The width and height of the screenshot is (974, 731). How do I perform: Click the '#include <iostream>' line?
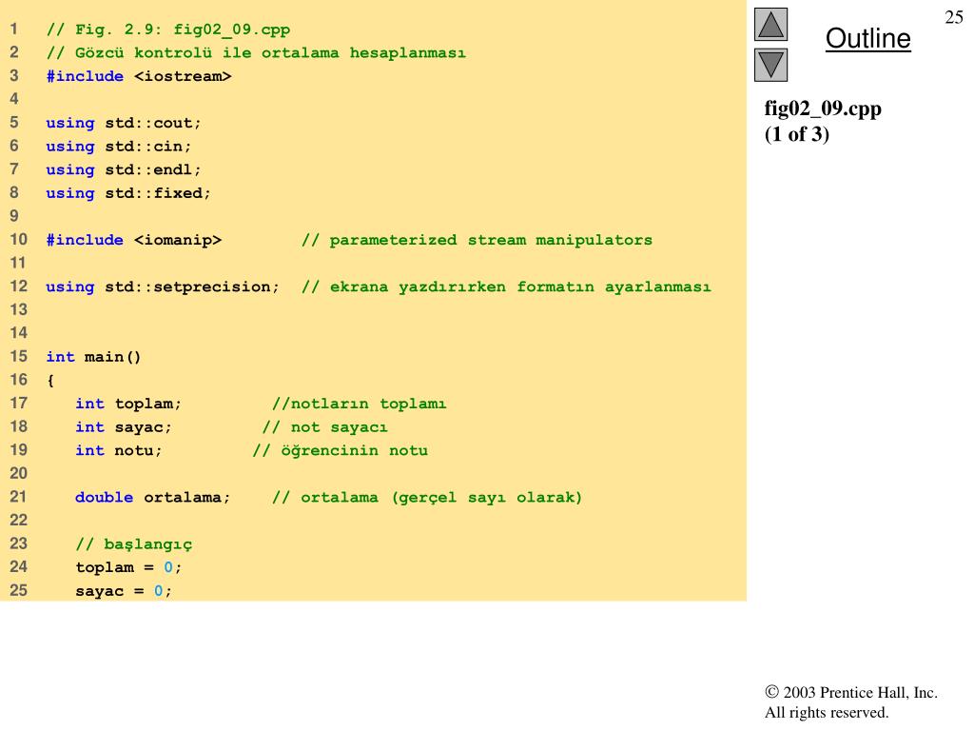139,76
